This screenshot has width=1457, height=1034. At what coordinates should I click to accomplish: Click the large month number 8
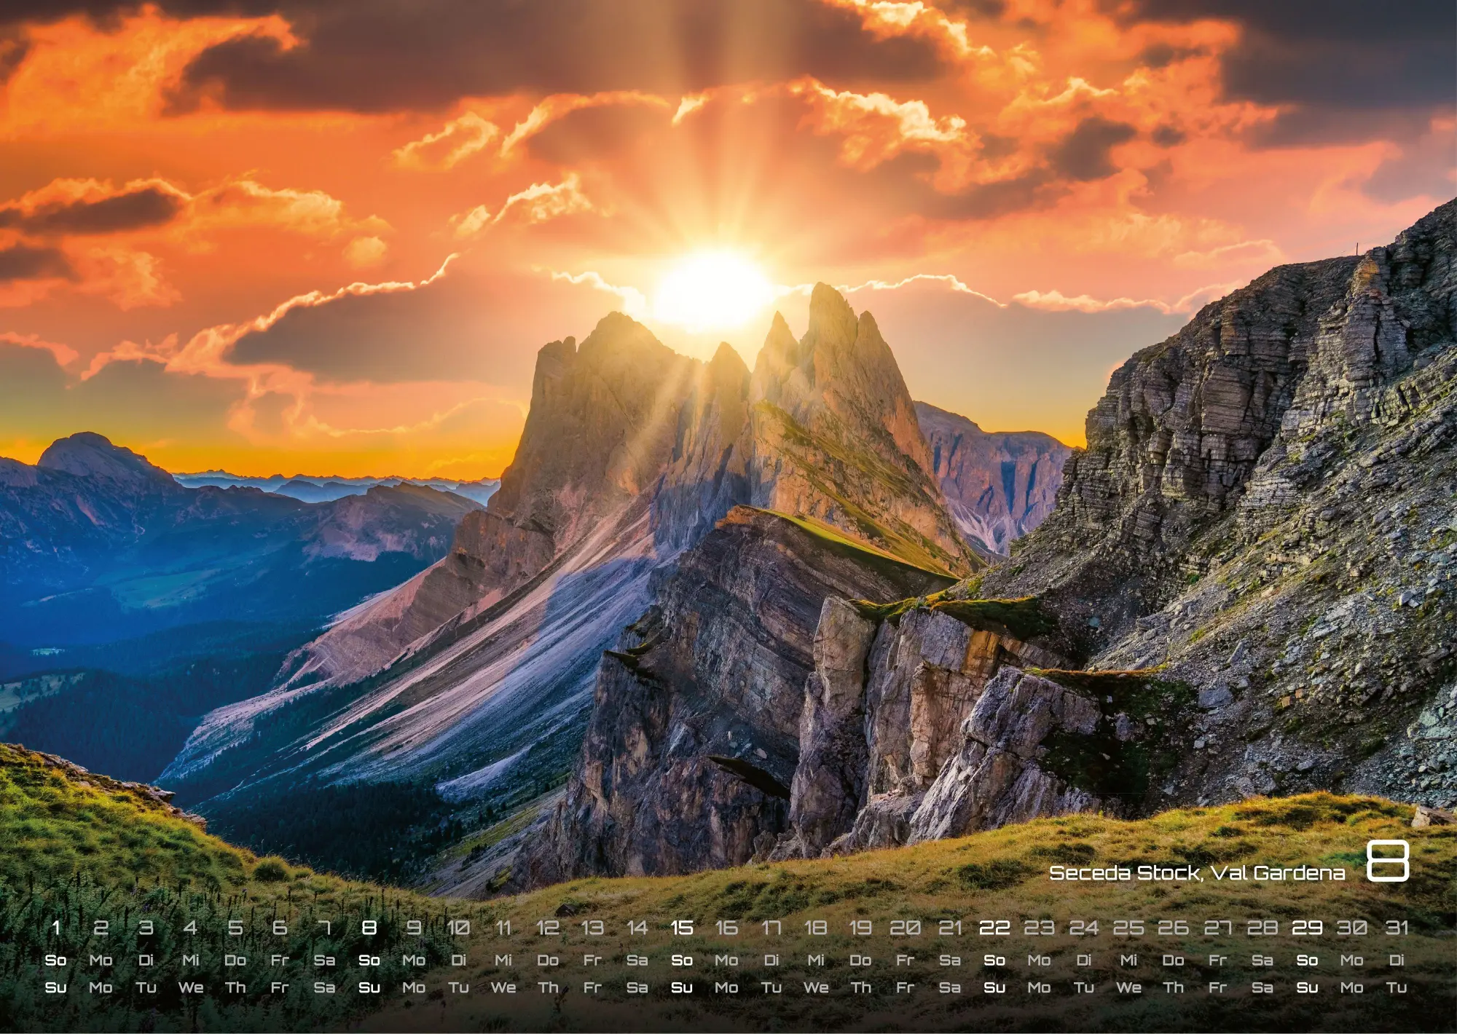(x=1387, y=861)
